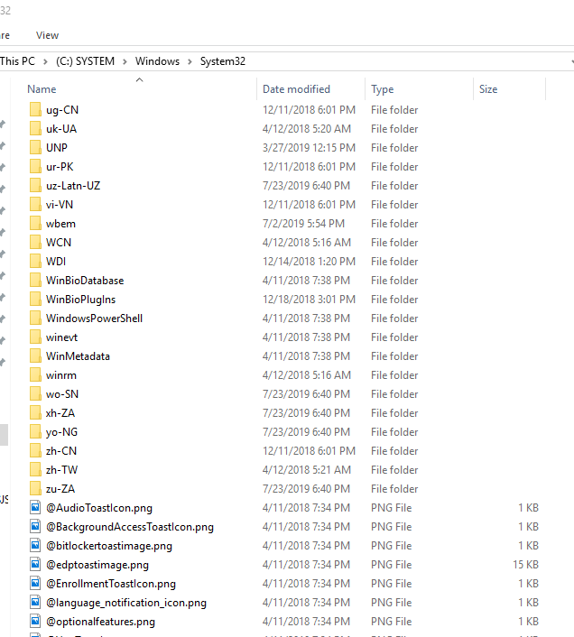Select the yo-NG folder icon

point(35,432)
